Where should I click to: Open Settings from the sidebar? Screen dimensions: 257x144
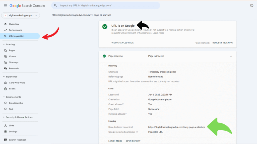point(20,131)
